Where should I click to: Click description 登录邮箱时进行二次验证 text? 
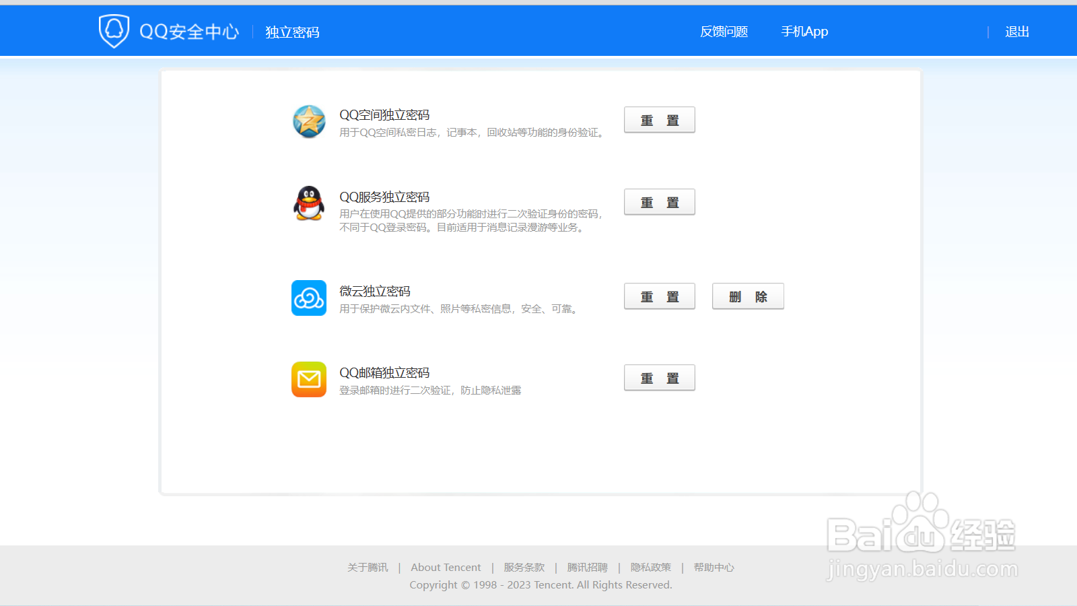pyautogui.click(x=430, y=391)
